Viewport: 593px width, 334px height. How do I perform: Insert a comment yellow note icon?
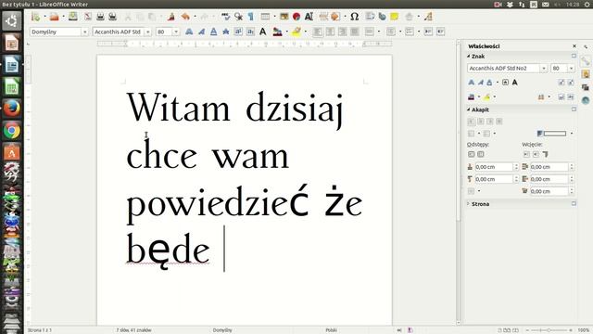(x=395, y=17)
